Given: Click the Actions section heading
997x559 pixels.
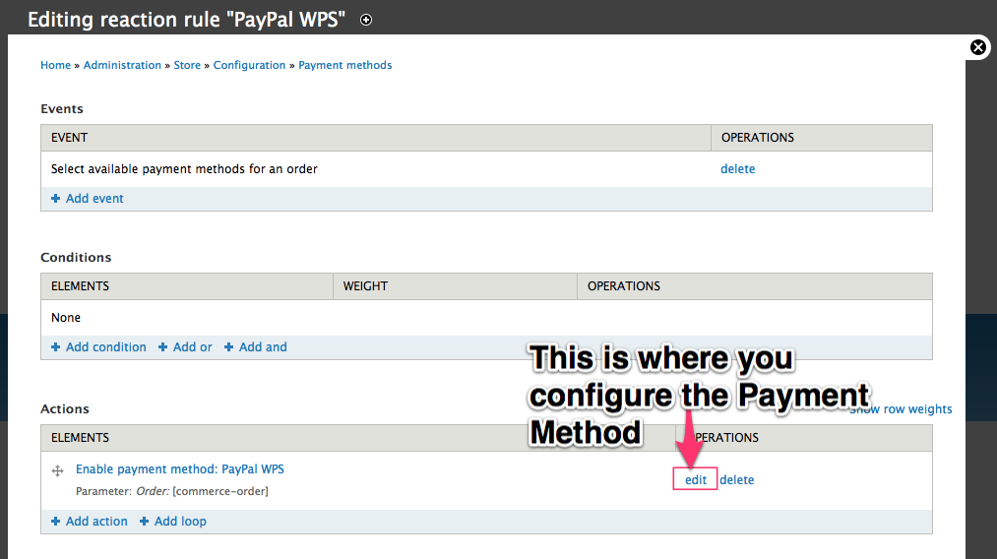Looking at the screenshot, I should tap(65, 408).
